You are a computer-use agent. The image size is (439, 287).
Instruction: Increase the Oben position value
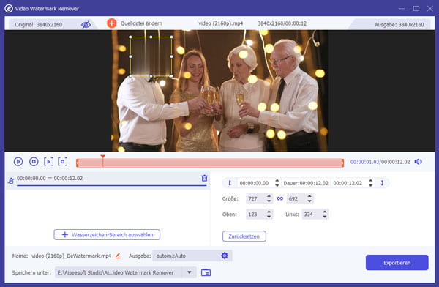(269, 212)
